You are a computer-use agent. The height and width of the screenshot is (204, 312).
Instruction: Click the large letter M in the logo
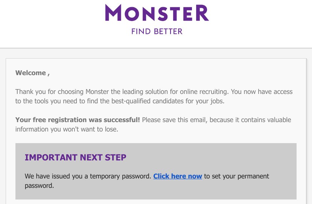pyautogui.click(x=113, y=13)
